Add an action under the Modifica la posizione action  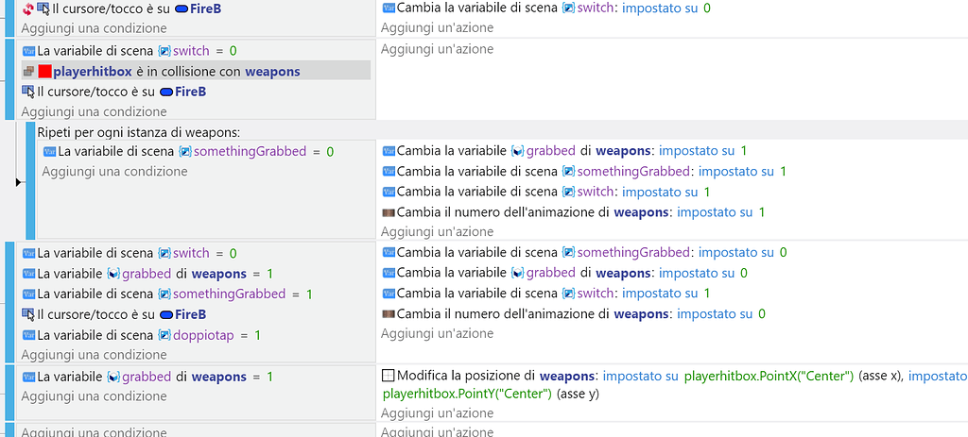point(437,413)
